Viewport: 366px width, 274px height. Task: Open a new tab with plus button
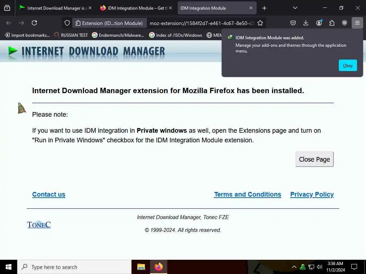point(264,8)
